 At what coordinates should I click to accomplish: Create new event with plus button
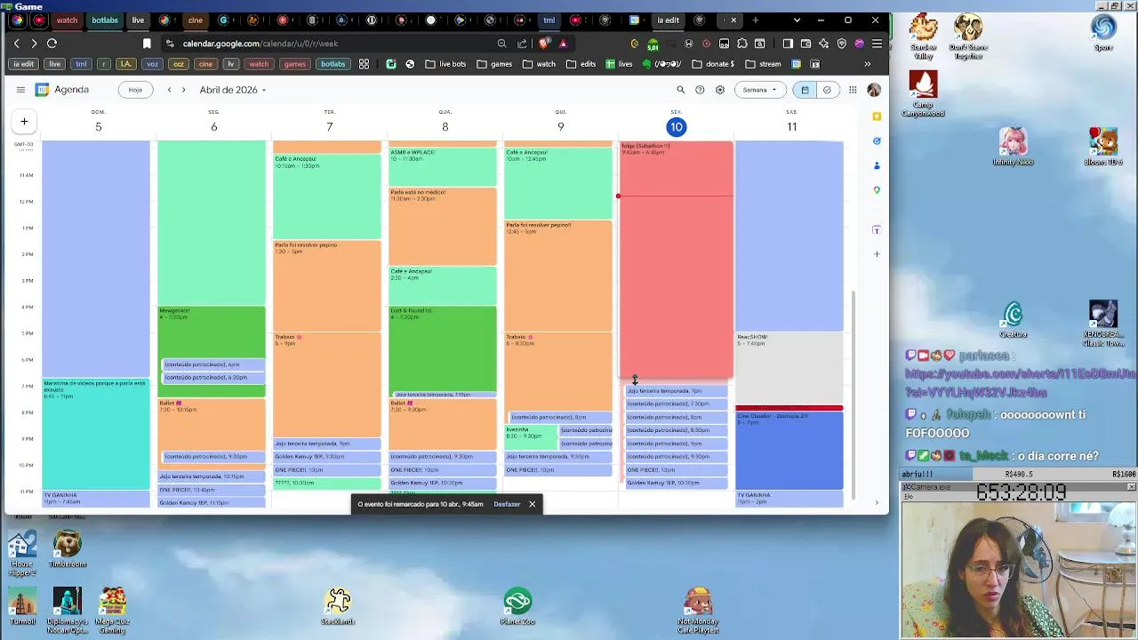(24, 121)
